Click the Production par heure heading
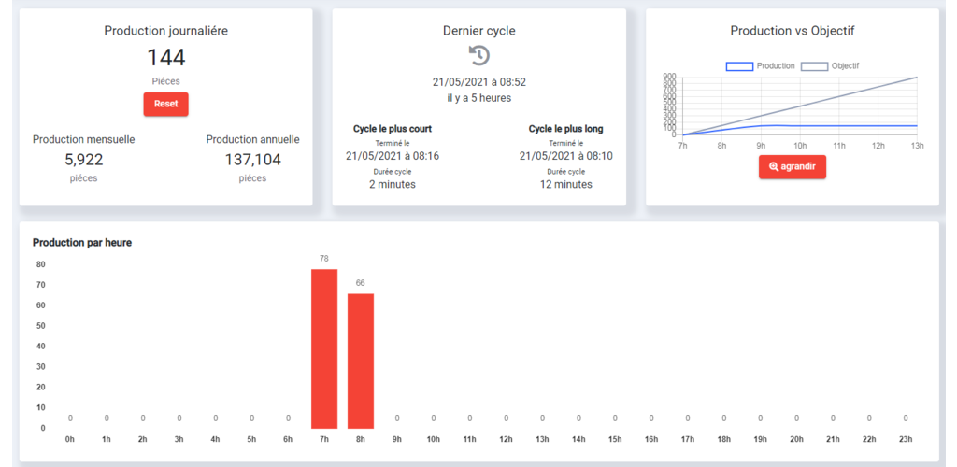The height and width of the screenshot is (467, 957). point(82,243)
